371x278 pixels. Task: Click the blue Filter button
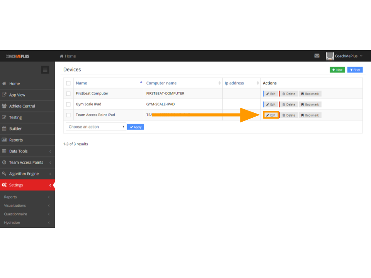(x=355, y=70)
